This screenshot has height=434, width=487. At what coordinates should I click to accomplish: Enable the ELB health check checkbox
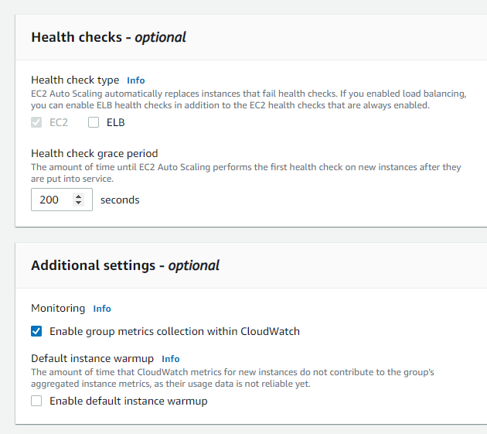pos(94,122)
